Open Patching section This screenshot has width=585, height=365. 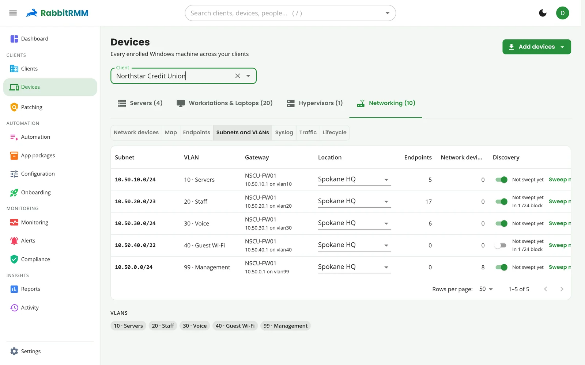pyautogui.click(x=50, y=107)
